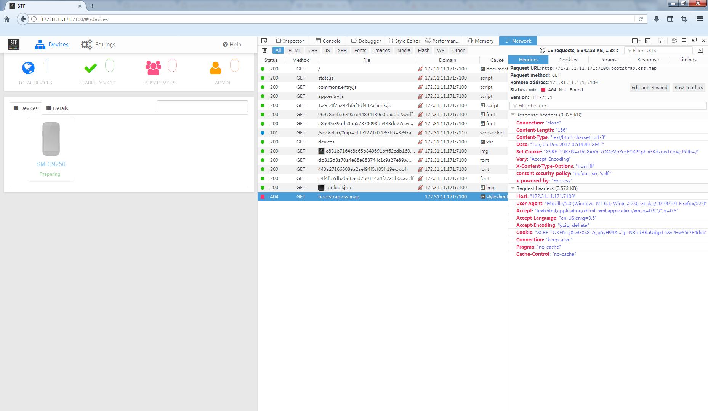This screenshot has width=708, height=411.
Task: Open the browser downloads arrow
Action: [657, 19]
